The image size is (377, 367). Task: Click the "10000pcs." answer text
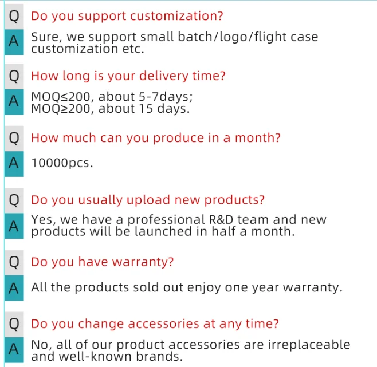tap(62, 163)
